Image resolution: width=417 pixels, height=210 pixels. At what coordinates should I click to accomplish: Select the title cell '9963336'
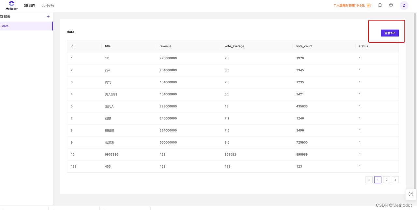click(111, 155)
